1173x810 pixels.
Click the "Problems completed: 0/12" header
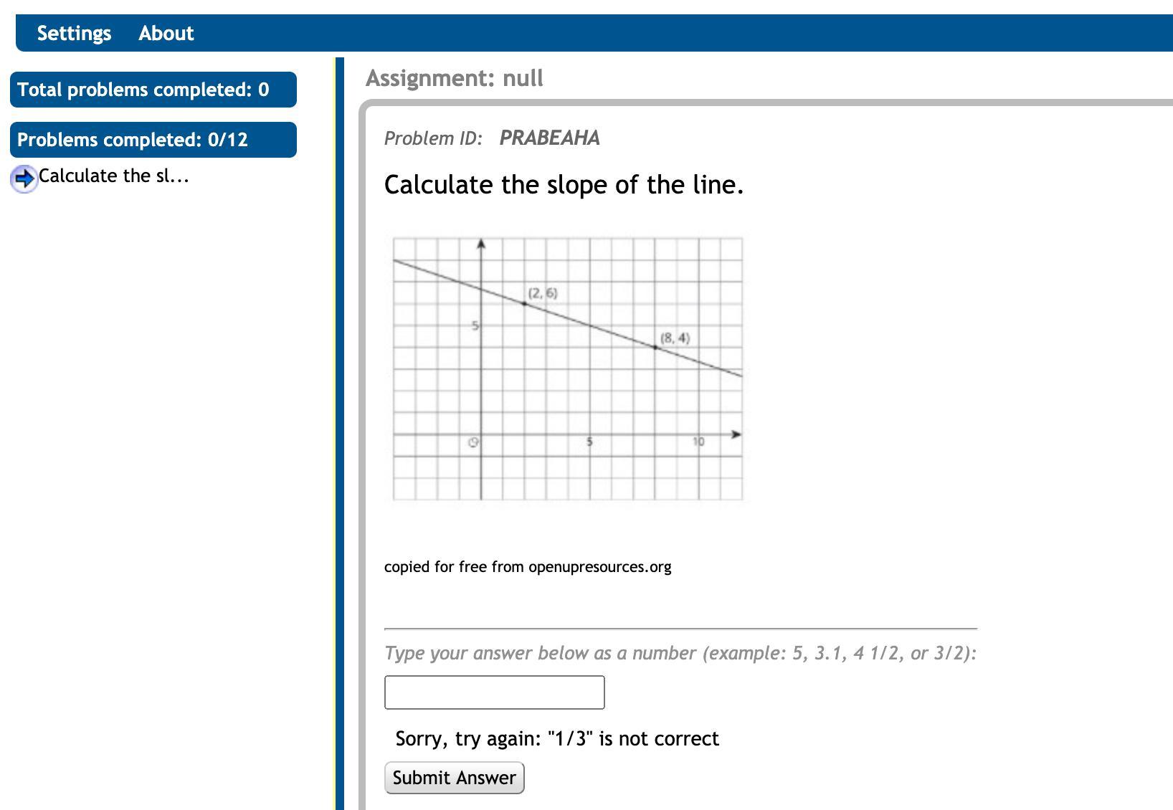(153, 140)
